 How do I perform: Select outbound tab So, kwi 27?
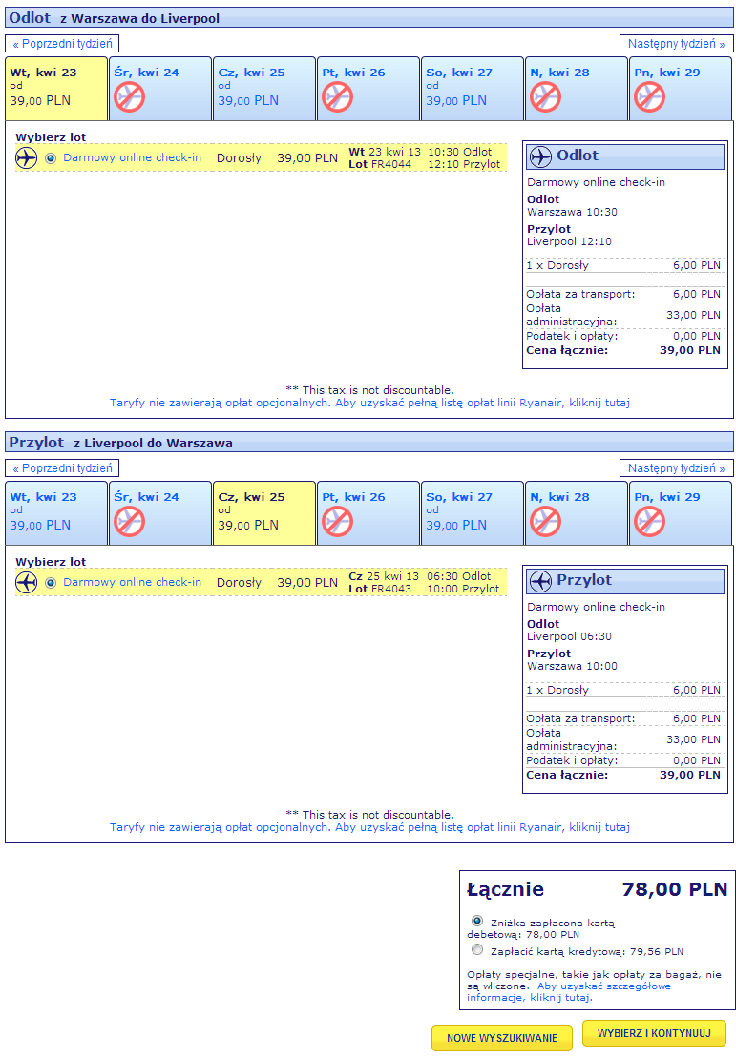(x=473, y=89)
